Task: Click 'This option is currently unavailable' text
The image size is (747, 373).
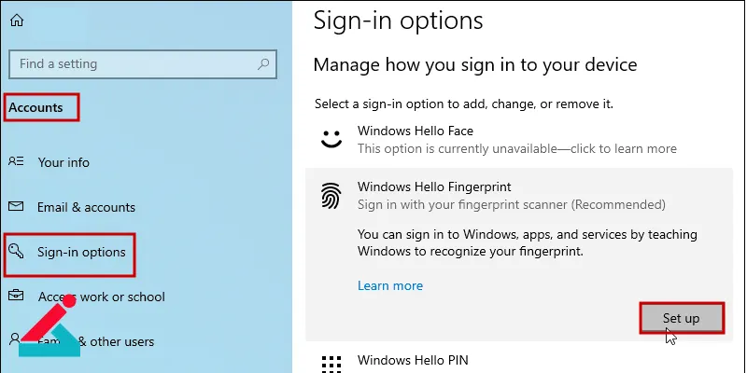Action: (x=517, y=149)
